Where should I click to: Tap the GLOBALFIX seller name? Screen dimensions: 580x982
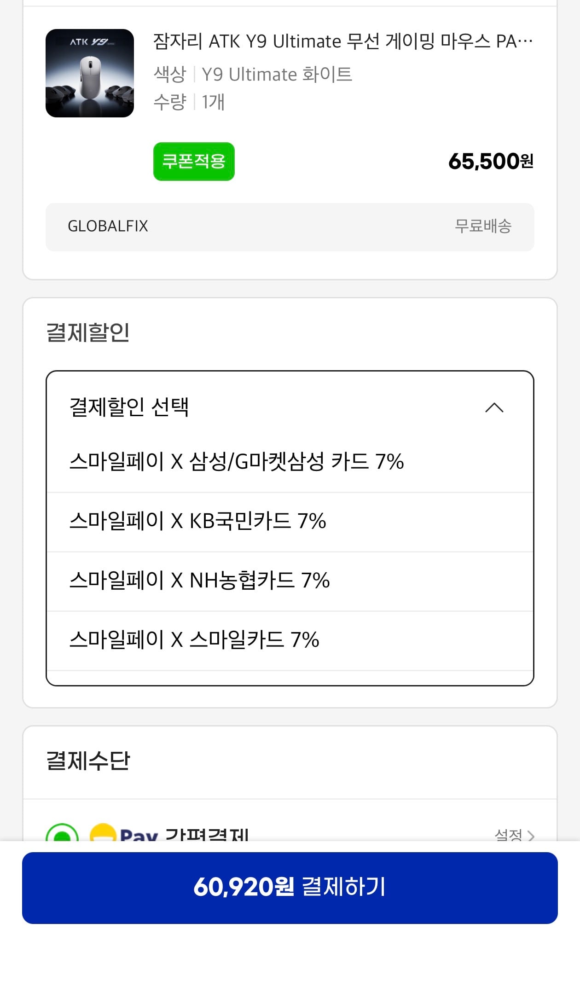pyautogui.click(x=108, y=226)
